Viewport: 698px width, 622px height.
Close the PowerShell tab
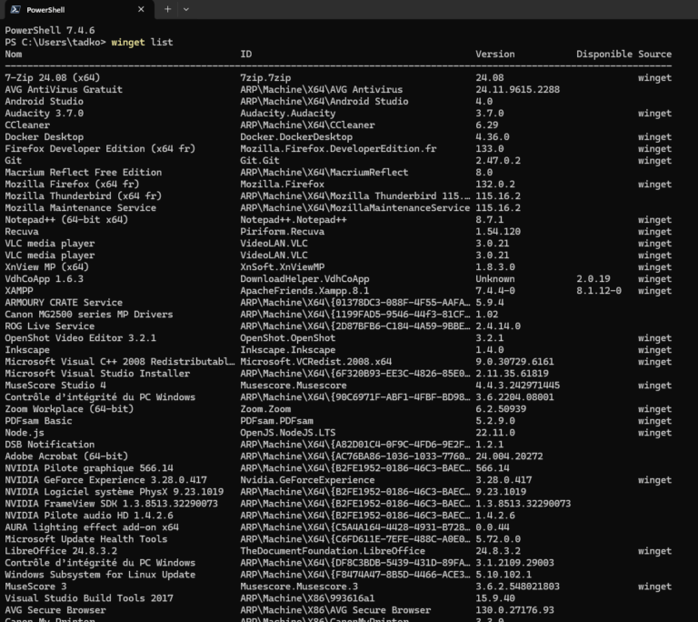tap(141, 9)
